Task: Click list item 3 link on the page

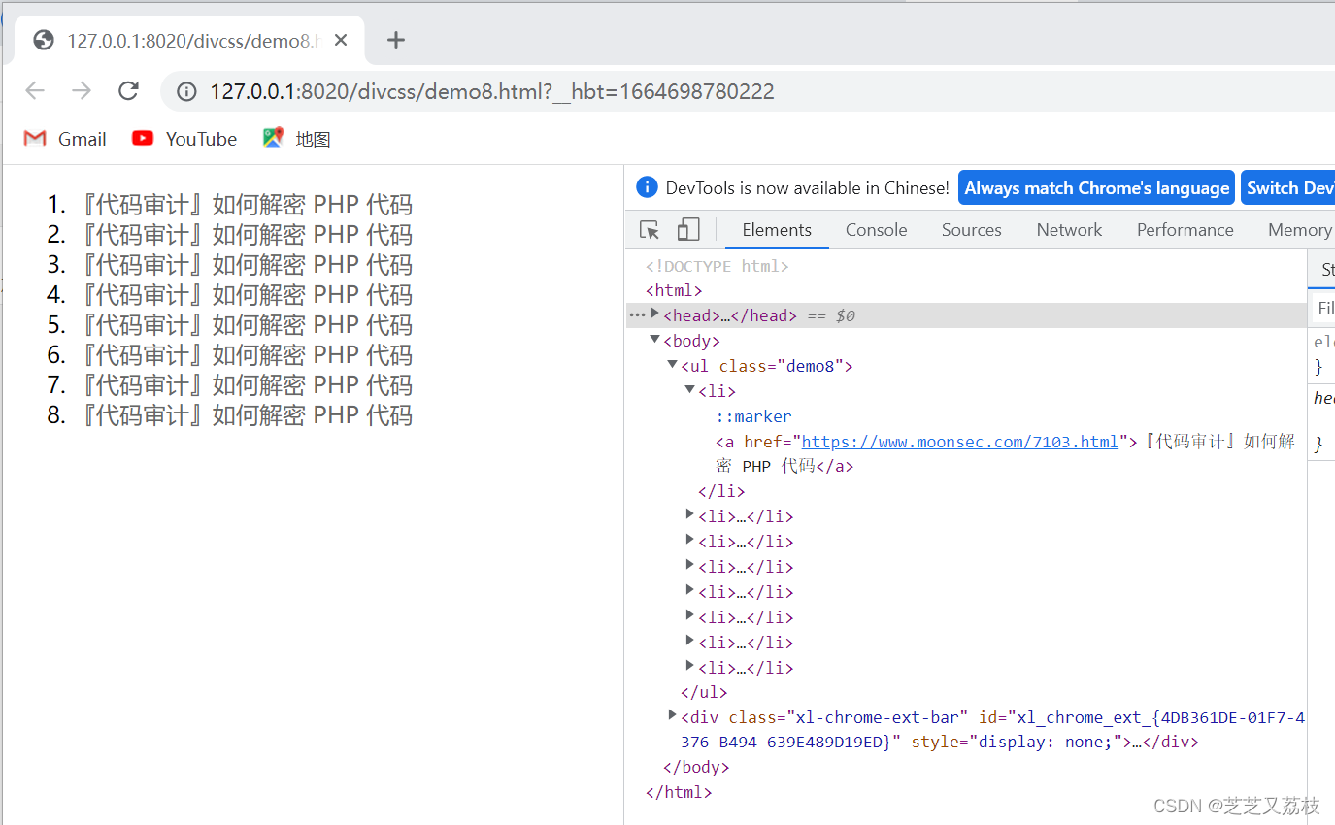Action: click(x=245, y=265)
